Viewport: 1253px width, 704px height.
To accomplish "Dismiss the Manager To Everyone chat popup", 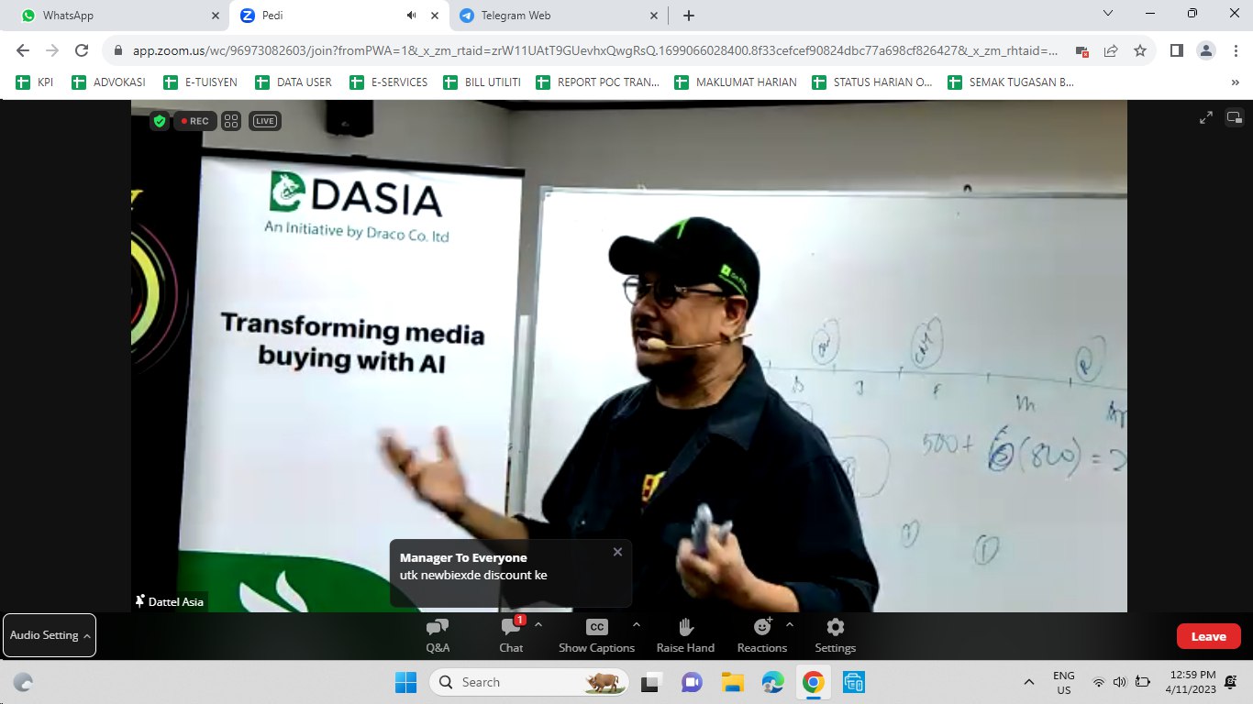I will pyautogui.click(x=617, y=552).
